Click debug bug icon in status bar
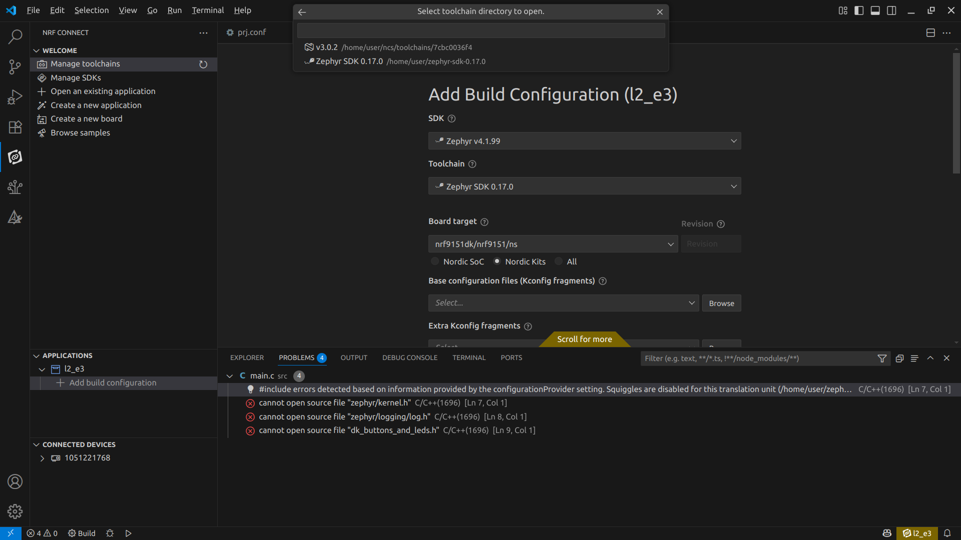This screenshot has height=540, width=961. (110, 533)
